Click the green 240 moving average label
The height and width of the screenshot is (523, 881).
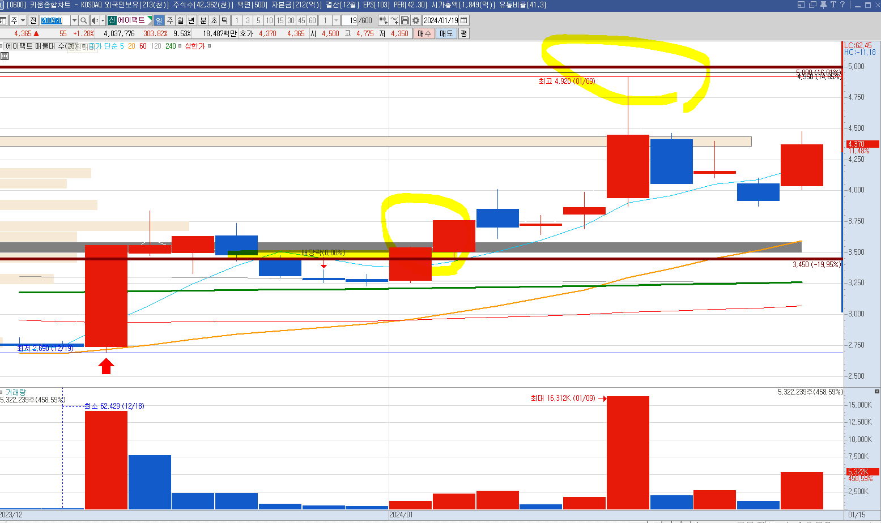(x=171, y=46)
